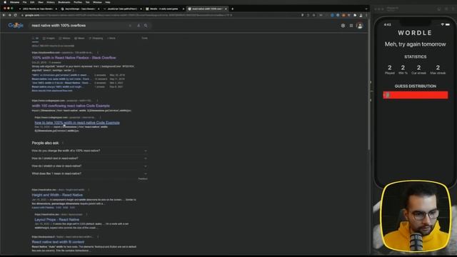Clear the search query with X
Viewport: 457px width, 257px height.
coord(130,26)
